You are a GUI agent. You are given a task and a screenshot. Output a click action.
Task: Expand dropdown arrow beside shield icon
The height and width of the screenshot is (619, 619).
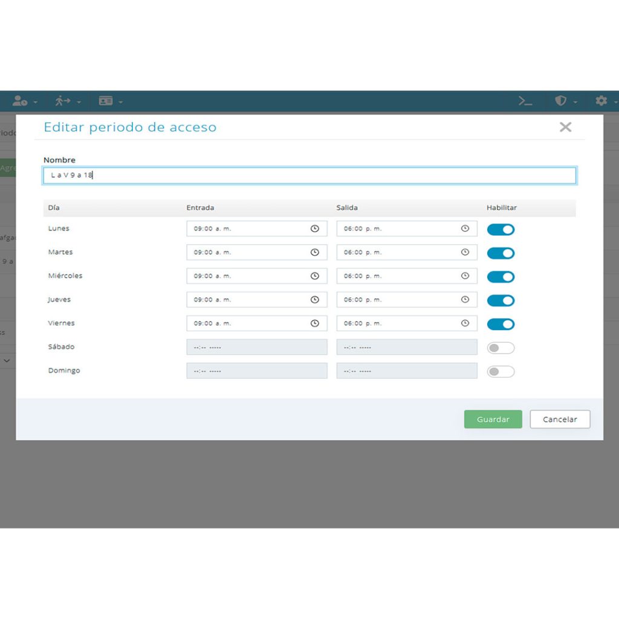(575, 102)
